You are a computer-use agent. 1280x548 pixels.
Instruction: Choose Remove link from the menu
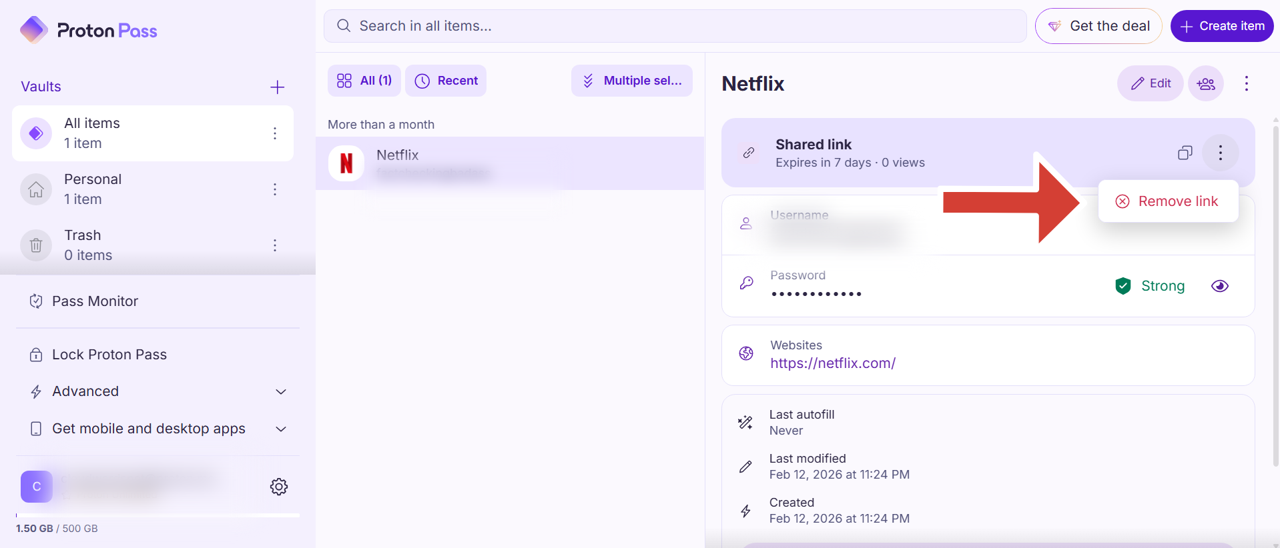pos(1168,201)
